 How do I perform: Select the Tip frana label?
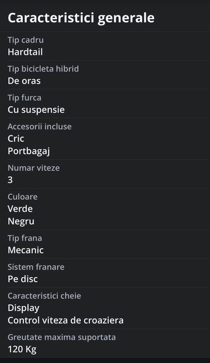25,238
